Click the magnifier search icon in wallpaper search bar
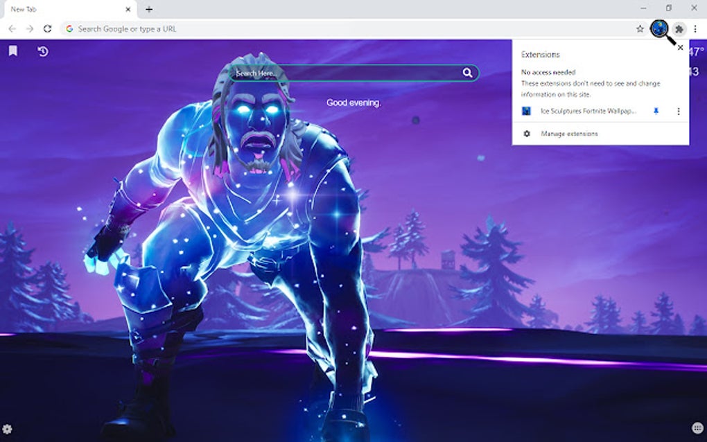 (468, 73)
